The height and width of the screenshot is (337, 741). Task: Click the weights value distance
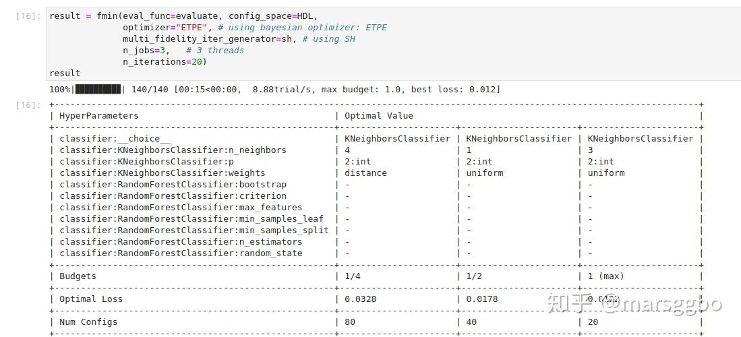(365, 173)
